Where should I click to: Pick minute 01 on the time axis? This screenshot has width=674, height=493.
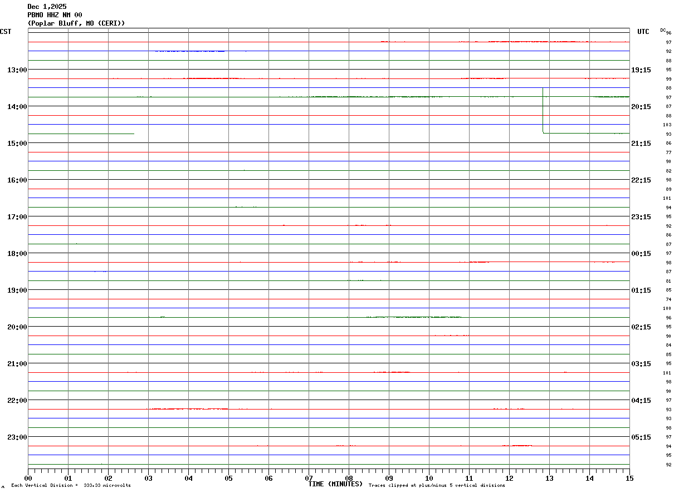click(x=68, y=478)
